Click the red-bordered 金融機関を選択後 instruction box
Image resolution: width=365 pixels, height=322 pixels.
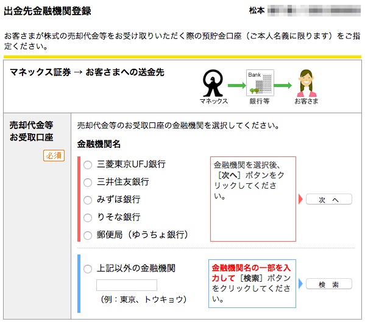click(x=253, y=199)
